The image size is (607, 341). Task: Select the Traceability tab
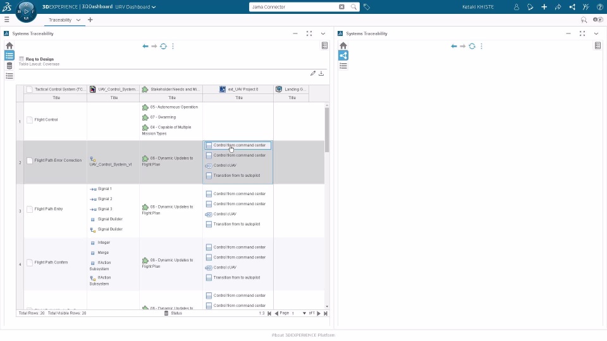click(60, 20)
